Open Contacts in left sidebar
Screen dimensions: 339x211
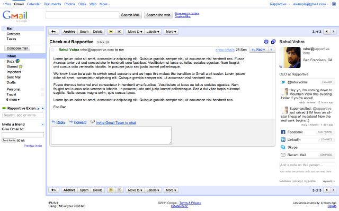(x=13, y=34)
